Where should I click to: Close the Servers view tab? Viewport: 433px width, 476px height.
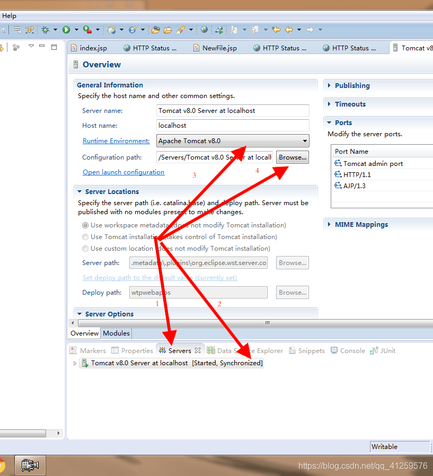tap(198, 350)
